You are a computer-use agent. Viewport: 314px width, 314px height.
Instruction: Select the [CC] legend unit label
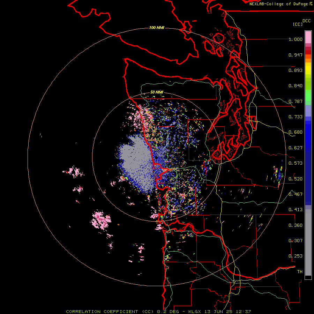pyautogui.click(x=298, y=24)
